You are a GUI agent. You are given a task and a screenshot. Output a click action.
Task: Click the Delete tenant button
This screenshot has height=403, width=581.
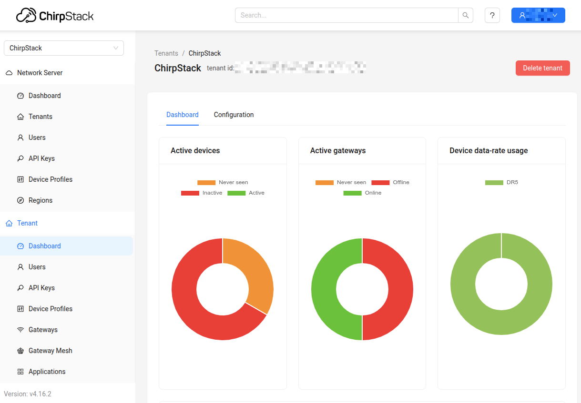click(543, 68)
